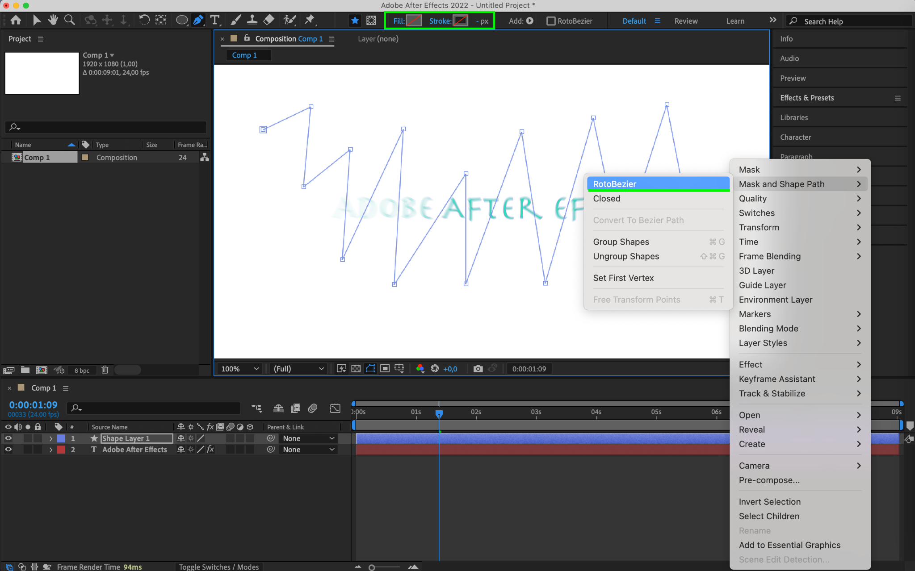Select the Puppet Pin tool
915x571 pixels.
click(x=310, y=20)
